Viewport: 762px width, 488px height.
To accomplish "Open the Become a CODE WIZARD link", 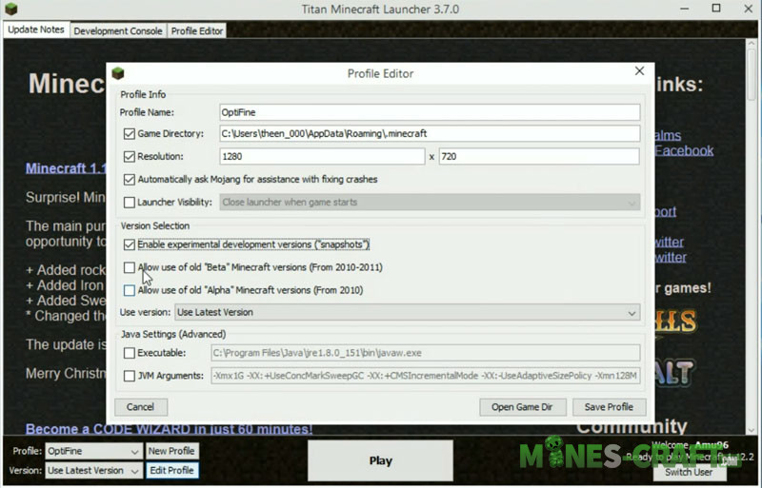I will pyautogui.click(x=169, y=429).
